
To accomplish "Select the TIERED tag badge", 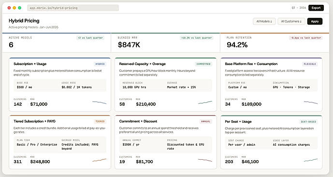I will tap(100, 121).
